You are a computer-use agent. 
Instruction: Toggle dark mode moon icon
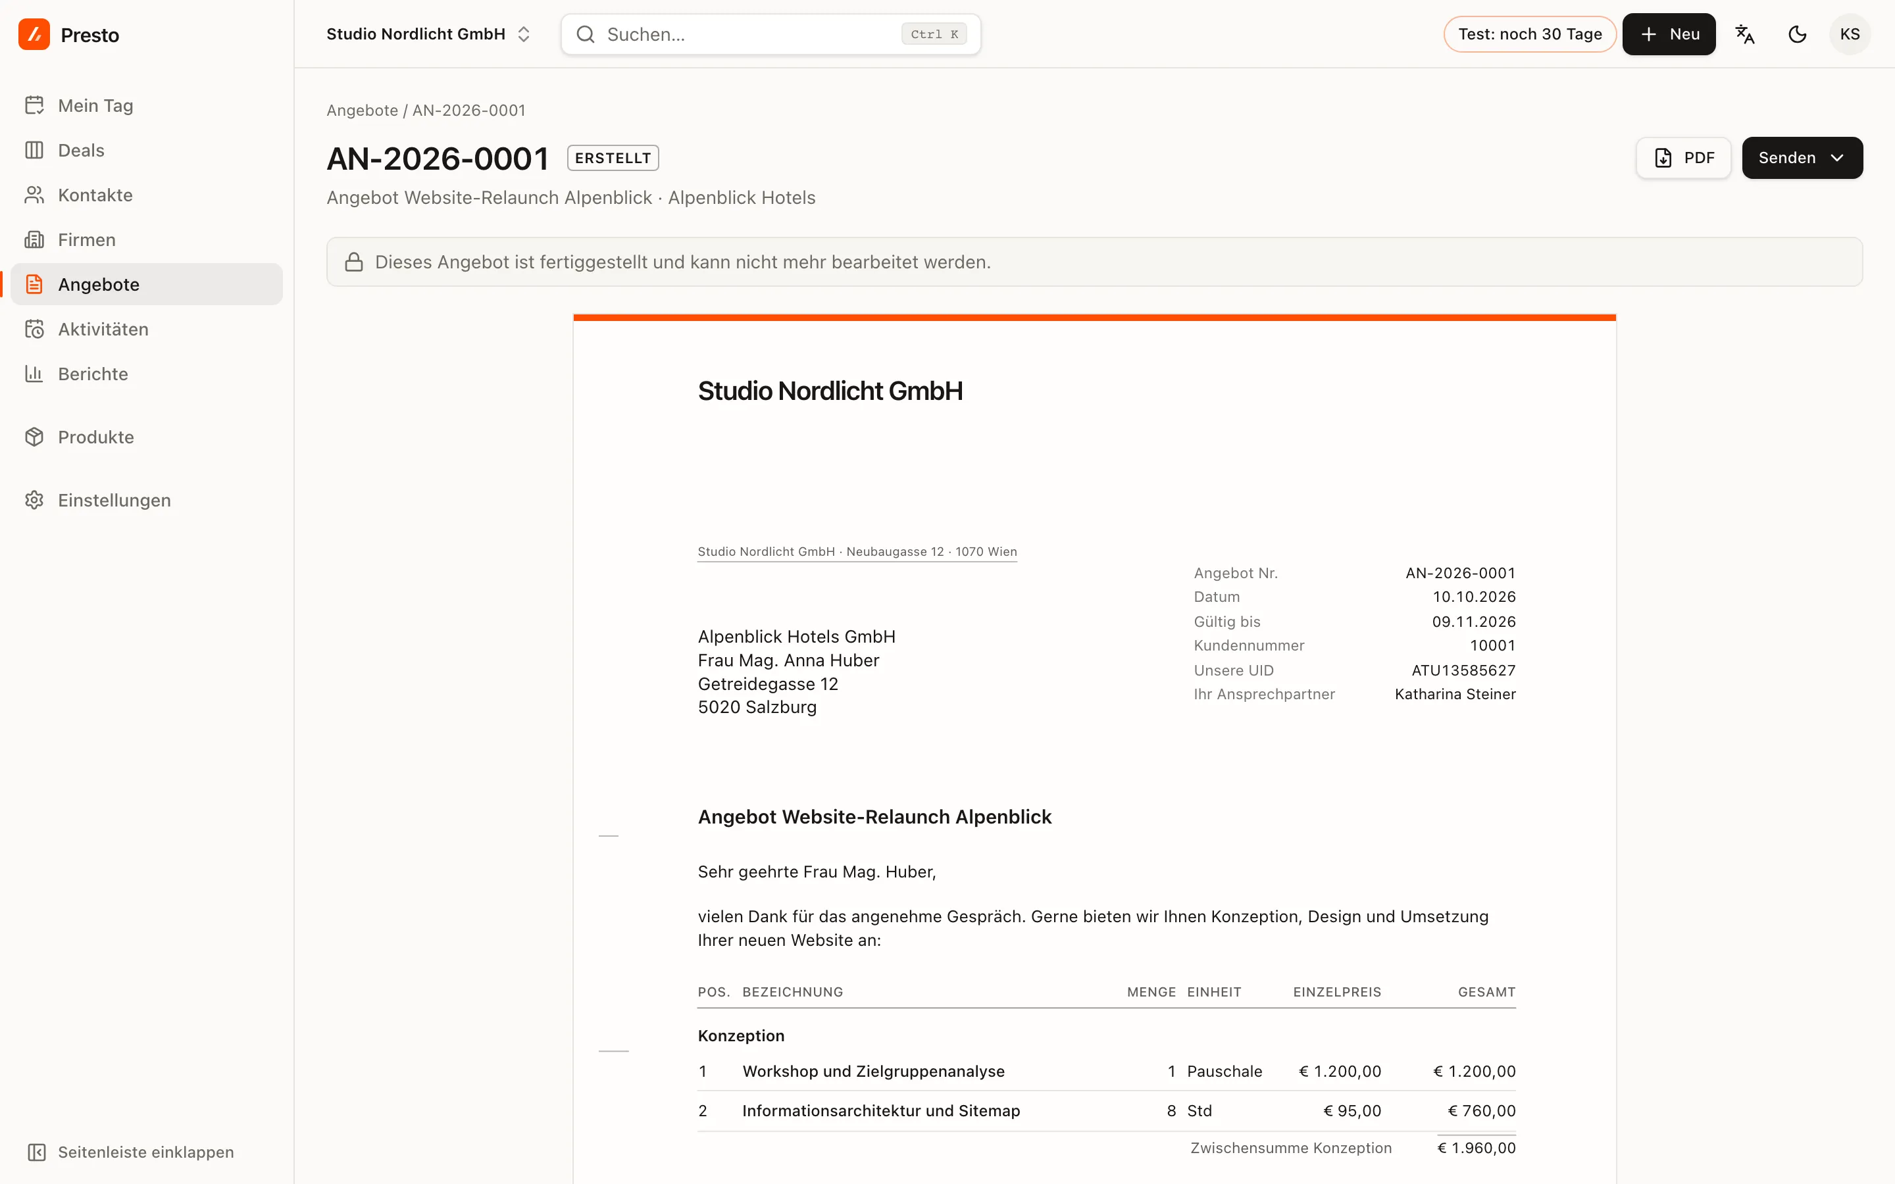click(x=1797, y=34)
